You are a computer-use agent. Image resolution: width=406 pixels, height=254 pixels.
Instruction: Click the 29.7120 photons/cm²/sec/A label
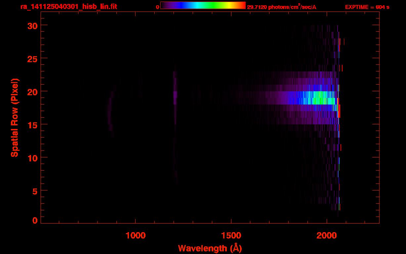tap(282, 7)
